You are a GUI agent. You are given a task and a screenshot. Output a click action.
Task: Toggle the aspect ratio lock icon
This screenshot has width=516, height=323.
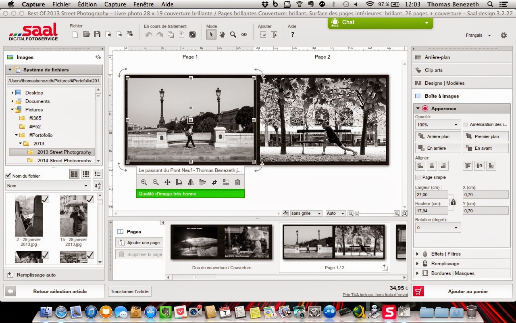pyautogui.click(x=453, y=203)
